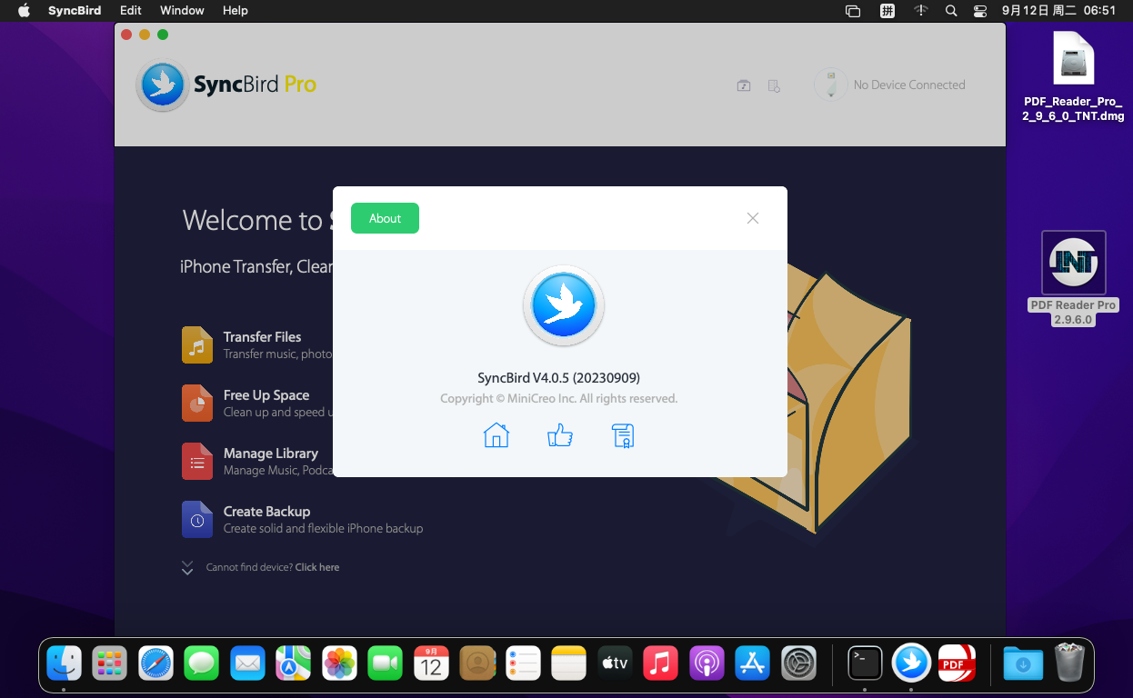This screenshot has width=1133, height=698.
Task: Open Mail from the Dock
Action: point(248,663)
